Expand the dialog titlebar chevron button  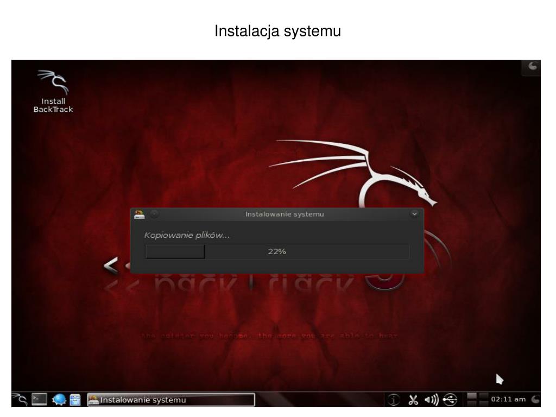tap(414, 214)
